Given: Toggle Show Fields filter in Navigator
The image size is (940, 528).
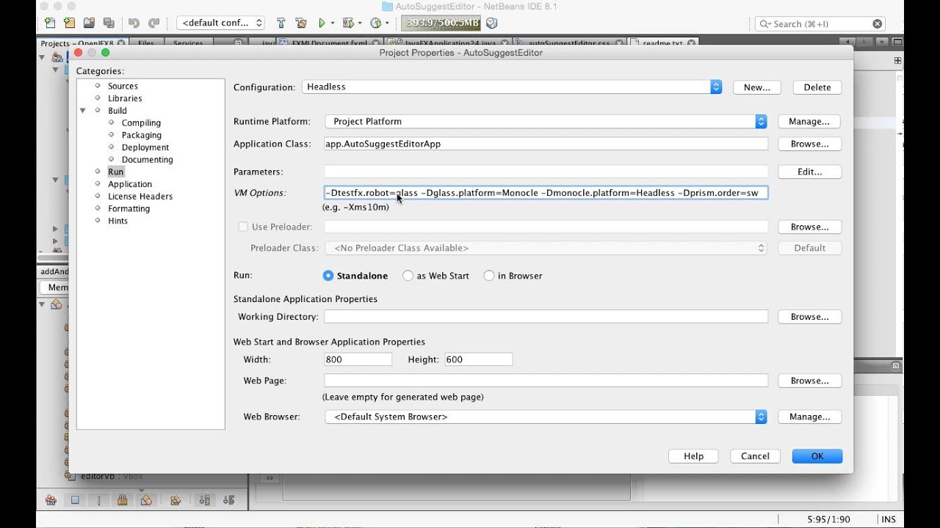Looking at the screenshot, I should (x=74, y=500).
